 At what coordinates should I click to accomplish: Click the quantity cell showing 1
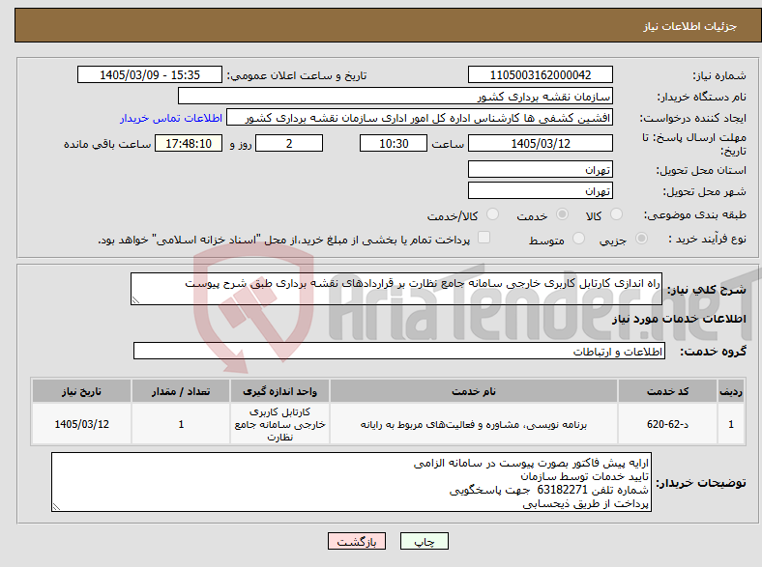tap(181, 424)
